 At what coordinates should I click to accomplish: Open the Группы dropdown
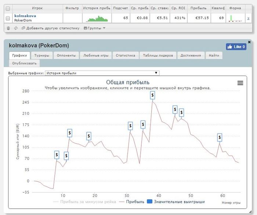click(94, 28)
